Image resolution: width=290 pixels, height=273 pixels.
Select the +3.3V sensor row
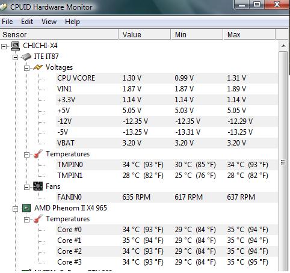pos(167,100)
